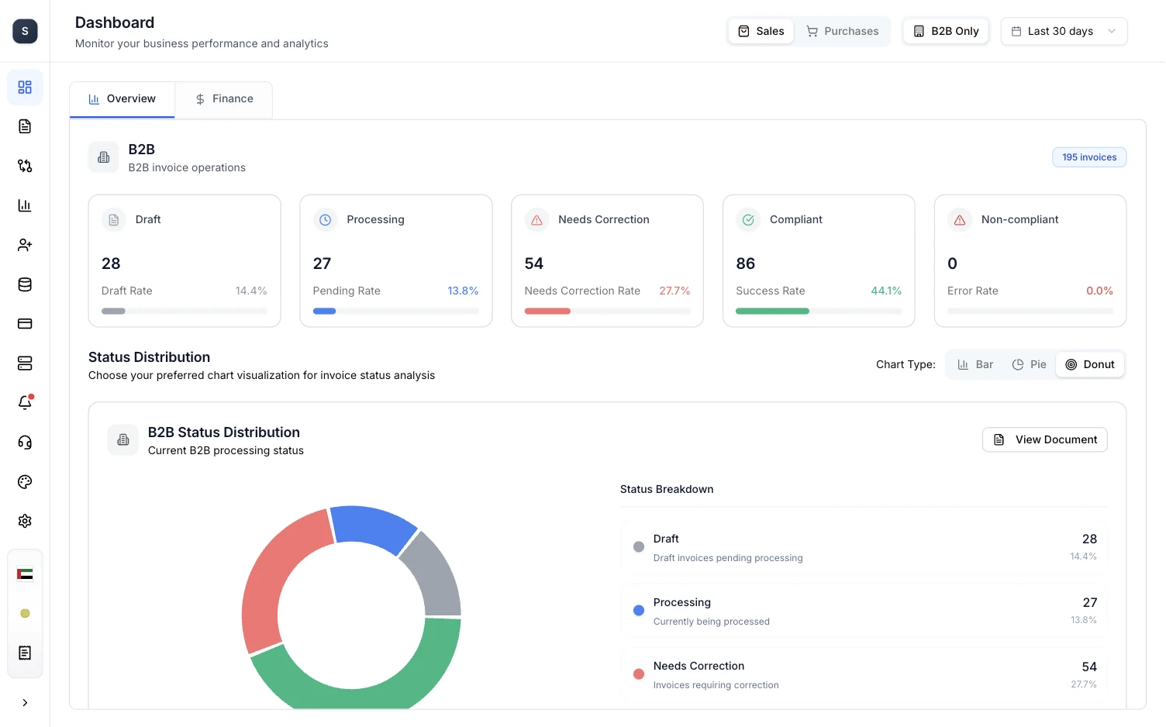The height and width of the screenshot is (727, 1166).
Task: Click the blue Processing legend dot
Action: click(x=639, y=611)
